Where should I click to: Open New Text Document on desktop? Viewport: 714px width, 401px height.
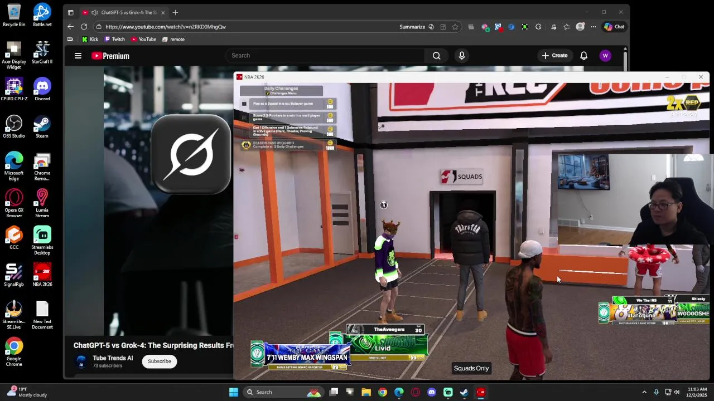click(x=42, y=315)
